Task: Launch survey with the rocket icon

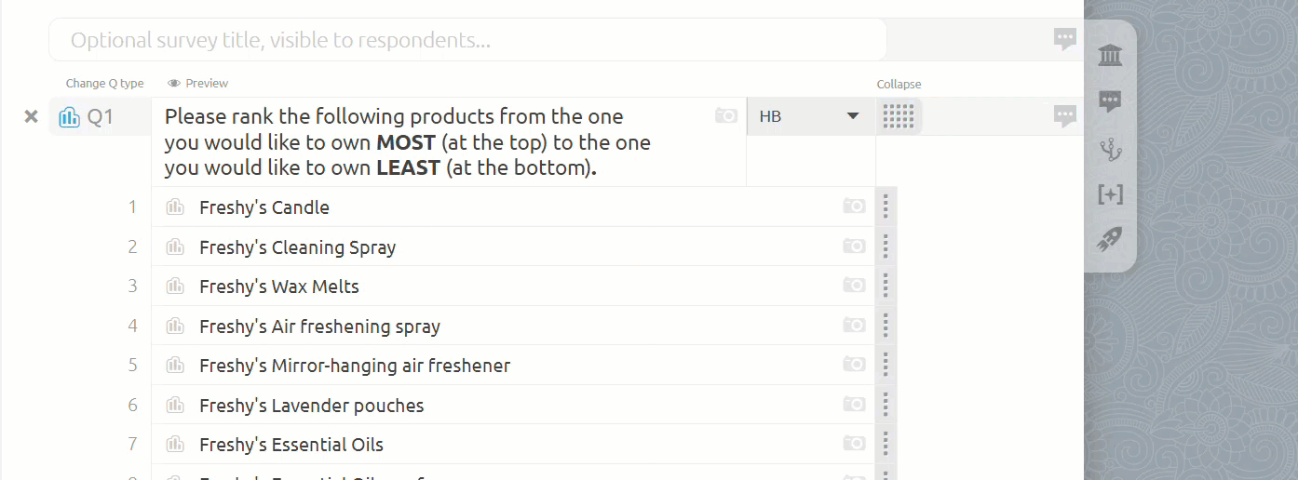Action: 1110,240
